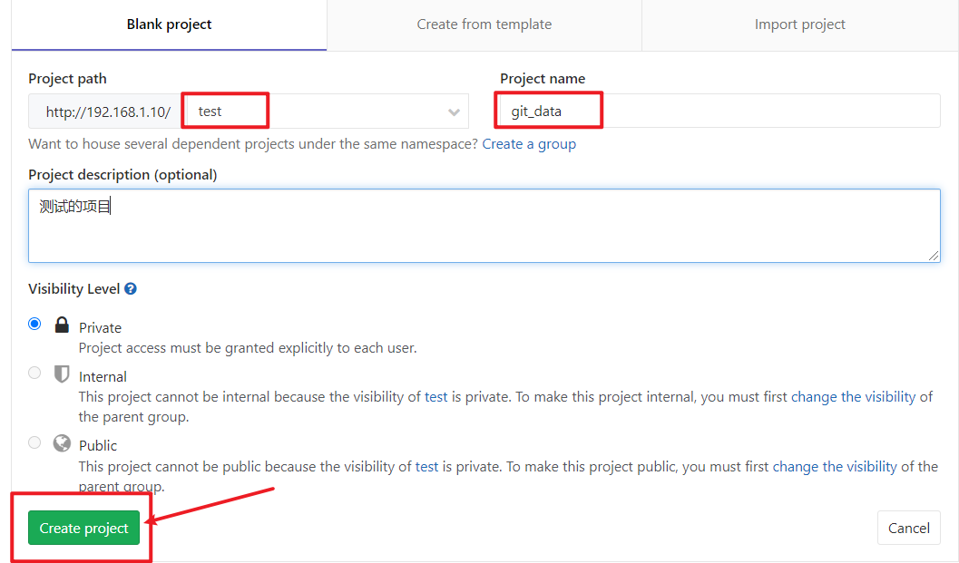Viewport: 959px width, 563px height.
Task: Click the Project path label
Action: click(x=67, y=79)
